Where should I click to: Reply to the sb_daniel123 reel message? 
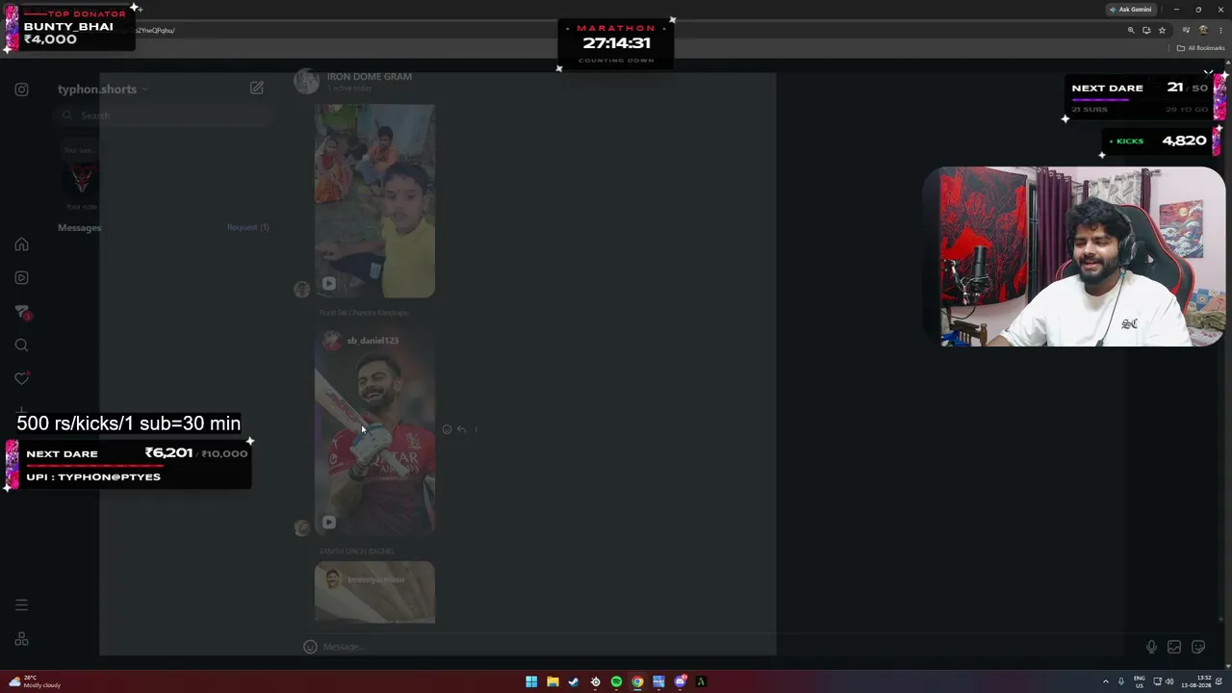pos(462,430)
